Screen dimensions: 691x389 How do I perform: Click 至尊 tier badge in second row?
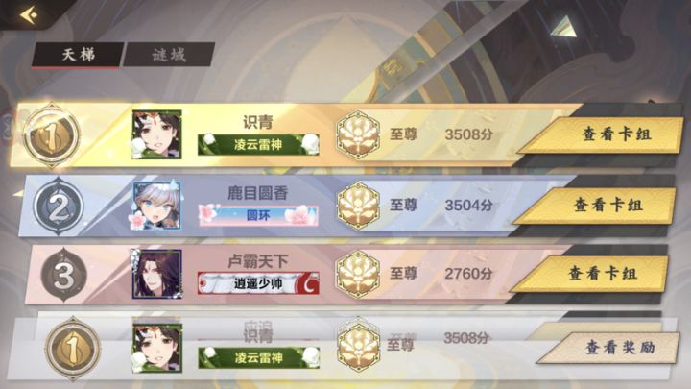358,206
